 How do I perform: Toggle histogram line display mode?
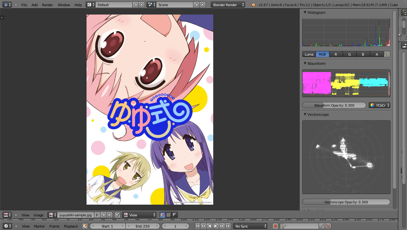coord(387,54)
